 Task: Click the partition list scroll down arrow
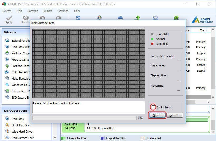click(213, 97)
